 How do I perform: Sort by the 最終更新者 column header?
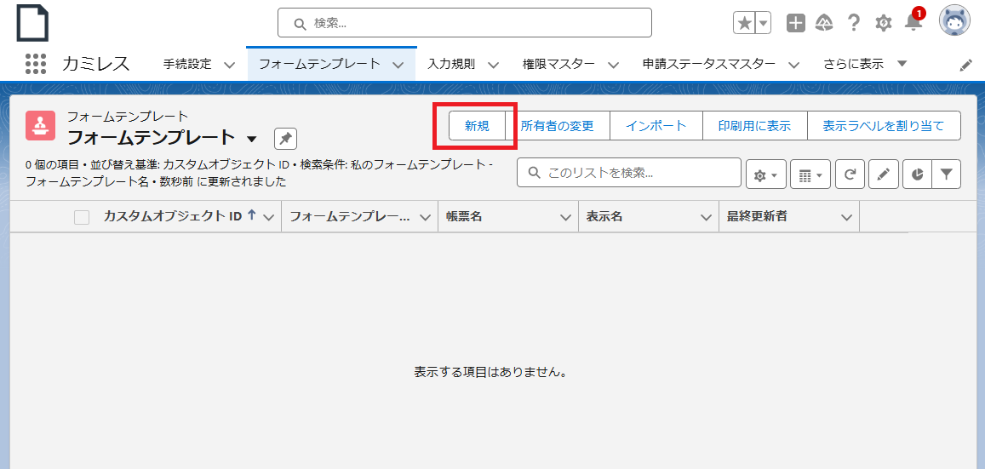point(757,216)
